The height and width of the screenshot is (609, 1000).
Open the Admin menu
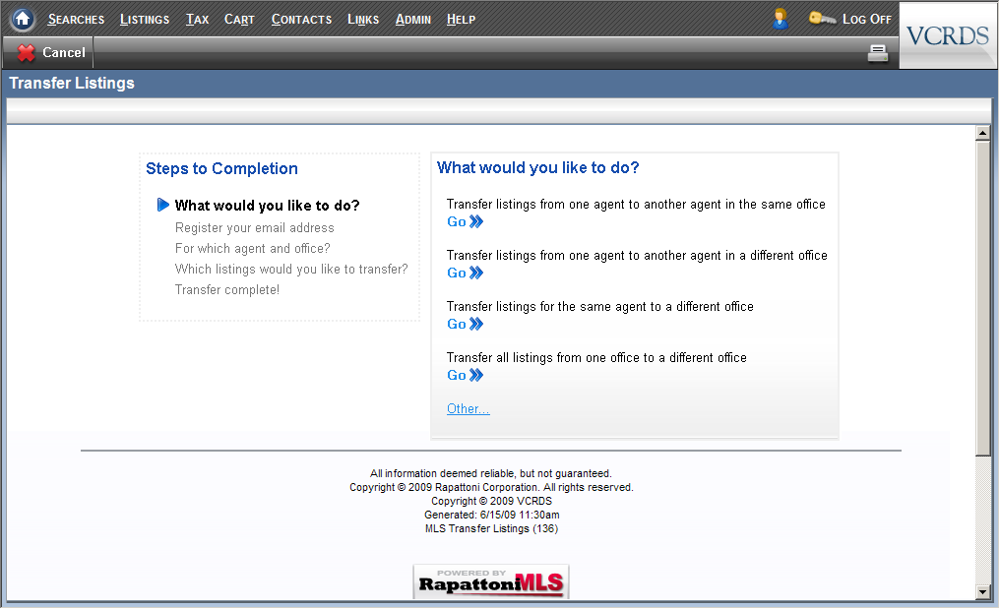[413, 20]
